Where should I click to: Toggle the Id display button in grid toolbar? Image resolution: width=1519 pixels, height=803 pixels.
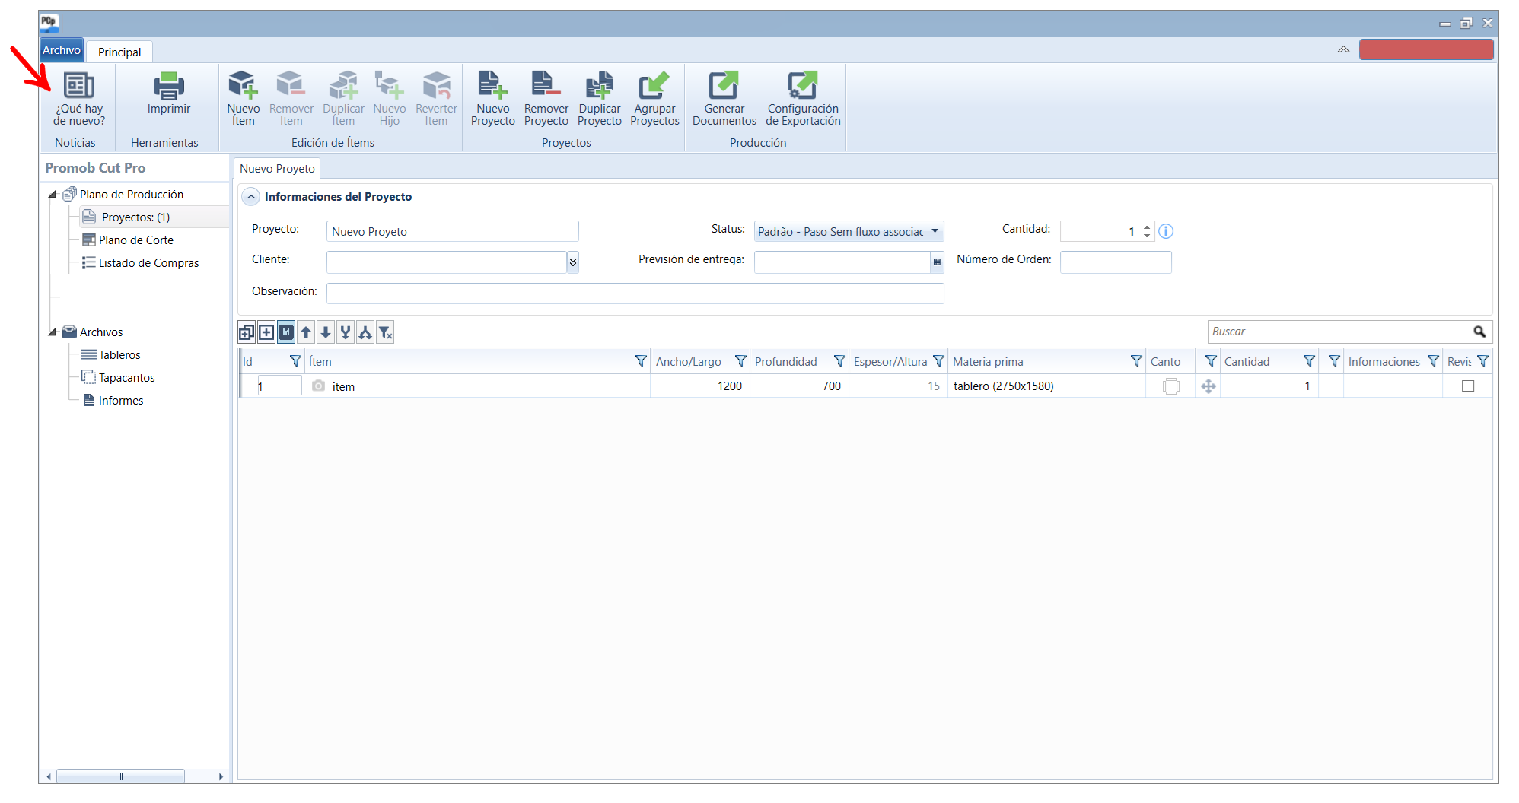click(286, 332)
